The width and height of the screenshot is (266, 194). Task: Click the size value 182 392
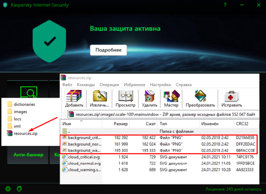point(121,138)
